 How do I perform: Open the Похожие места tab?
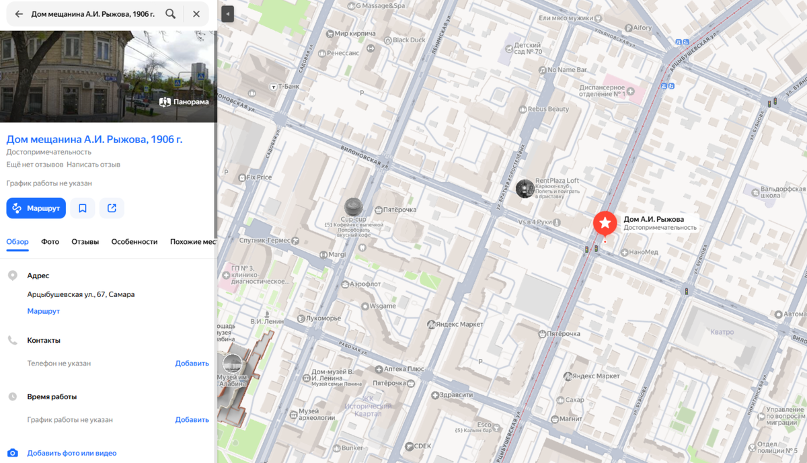pyautogui.click(x=193, y=242)
